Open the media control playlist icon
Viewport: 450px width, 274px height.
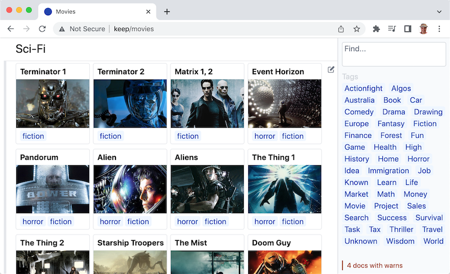392,29
